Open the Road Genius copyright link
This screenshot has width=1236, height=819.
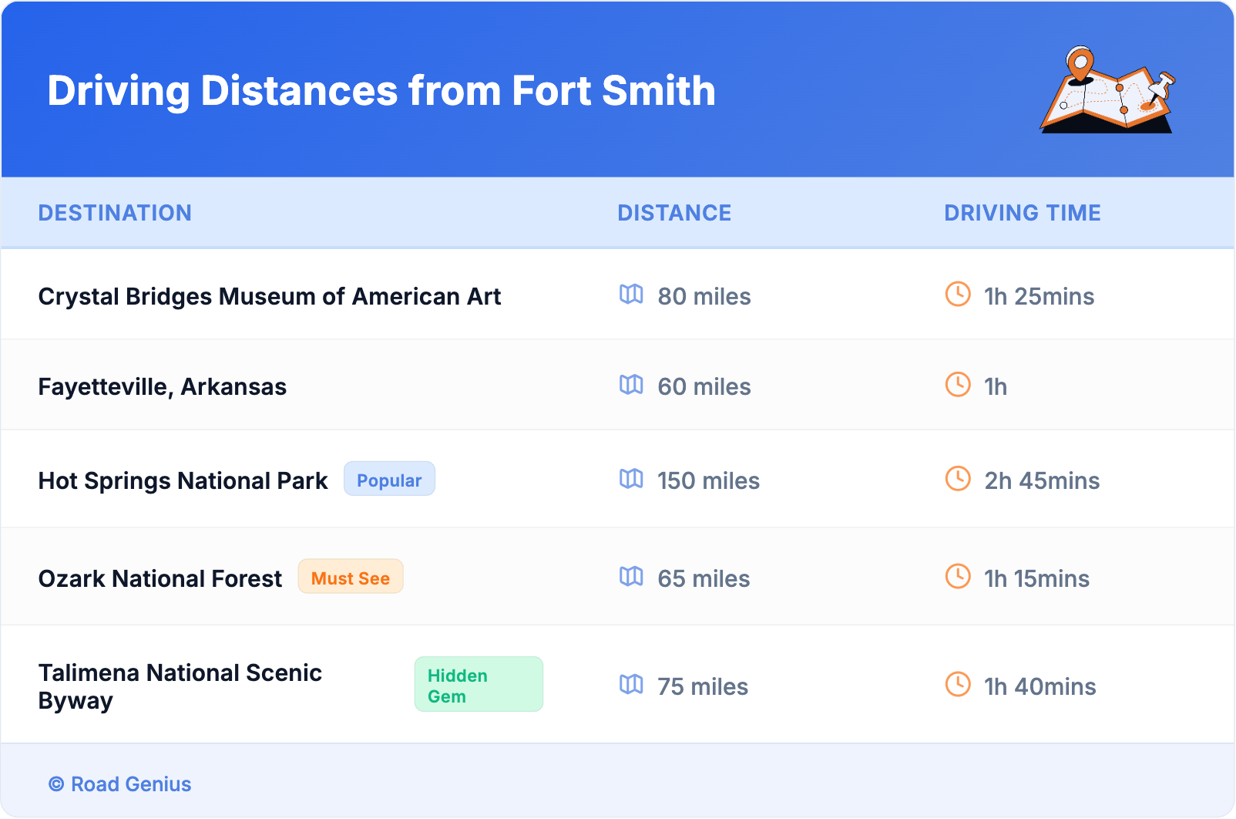click(120, 784)
